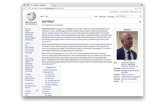Open Princeton University link in infobox

[x=126, y=68]
